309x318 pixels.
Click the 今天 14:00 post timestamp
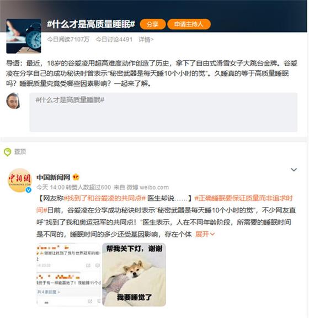click(x=50, y=187)
